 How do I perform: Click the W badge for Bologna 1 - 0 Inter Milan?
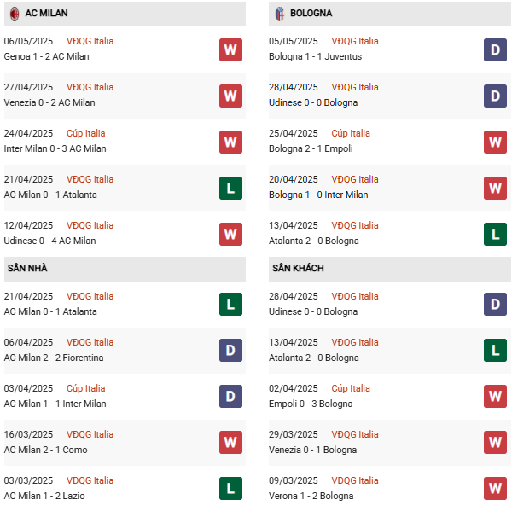pos(496,188)
